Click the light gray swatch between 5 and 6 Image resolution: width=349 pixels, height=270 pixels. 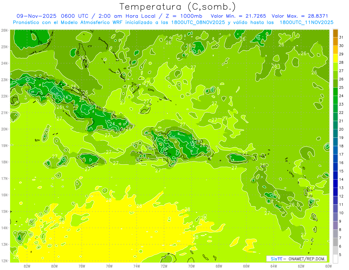(335, 250)
